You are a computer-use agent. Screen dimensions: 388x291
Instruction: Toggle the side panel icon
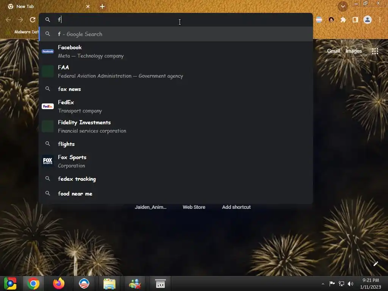(355, 20)
